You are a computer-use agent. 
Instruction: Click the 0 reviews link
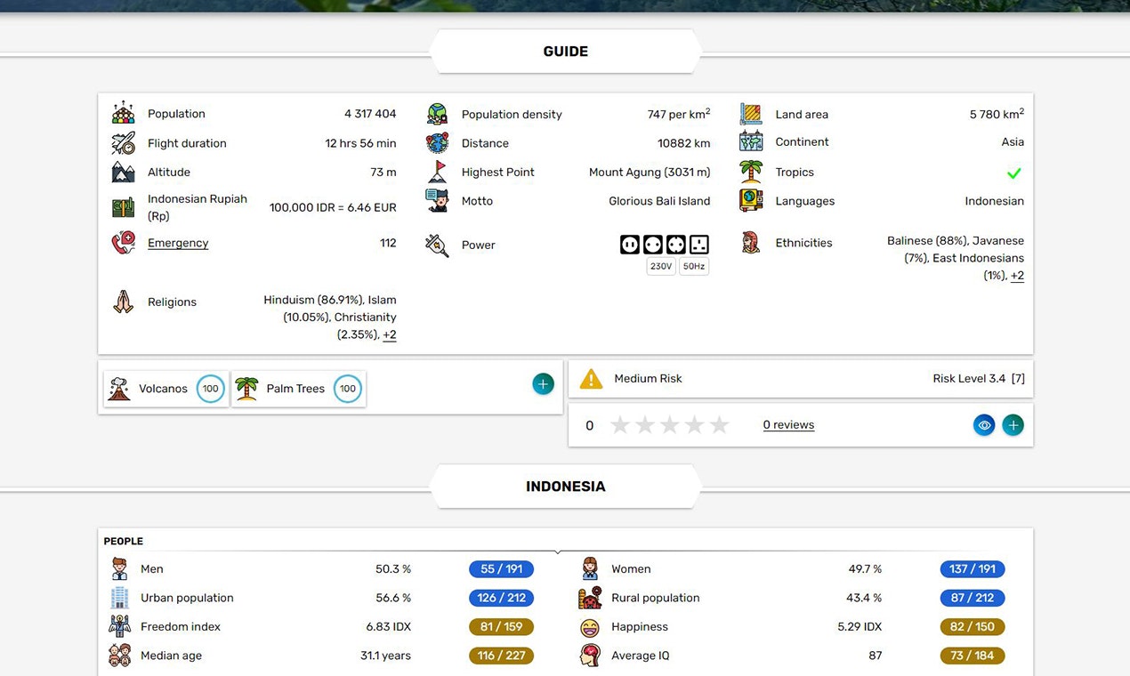pyautogui.click(x=787, y=424)
